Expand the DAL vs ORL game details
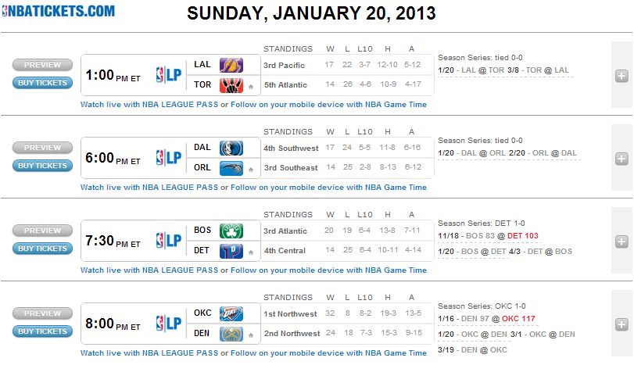634x365 pixels. 621,159
